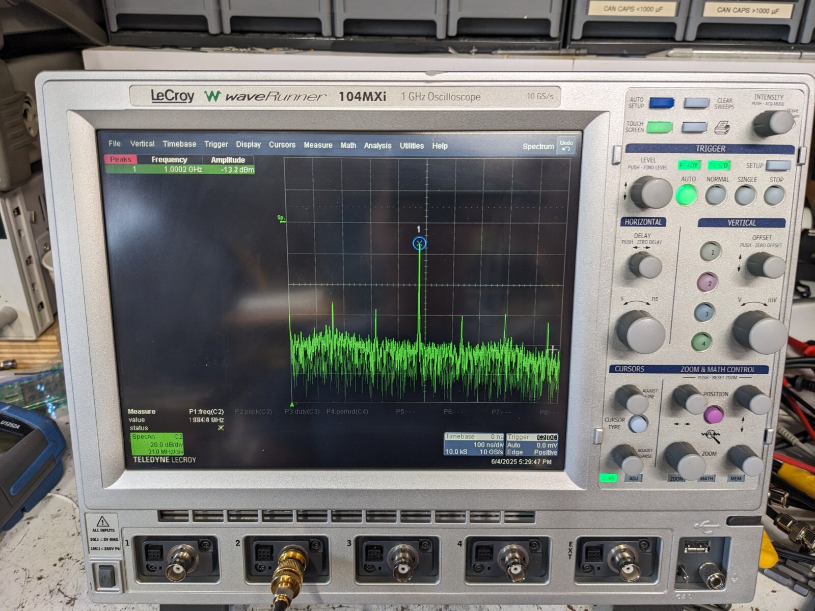The width and height of the screenshot is (815, 611).
Task: Tap the DC badge in the Trigger box
Action: pos(552,437)
